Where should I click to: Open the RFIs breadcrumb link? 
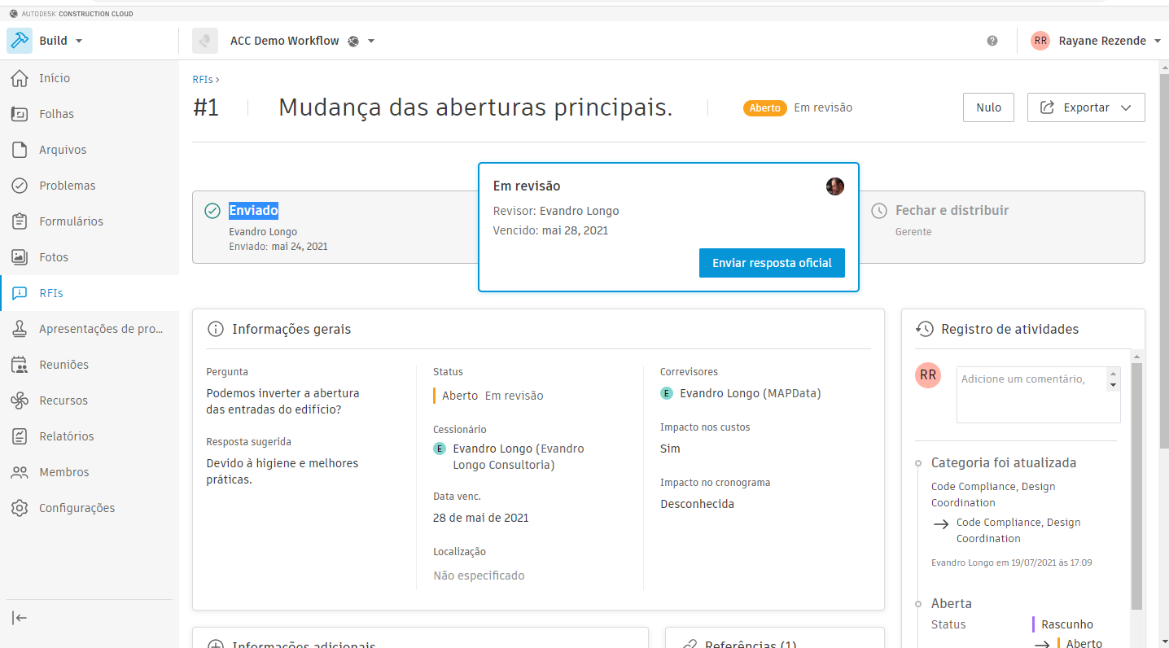[201, 79]
